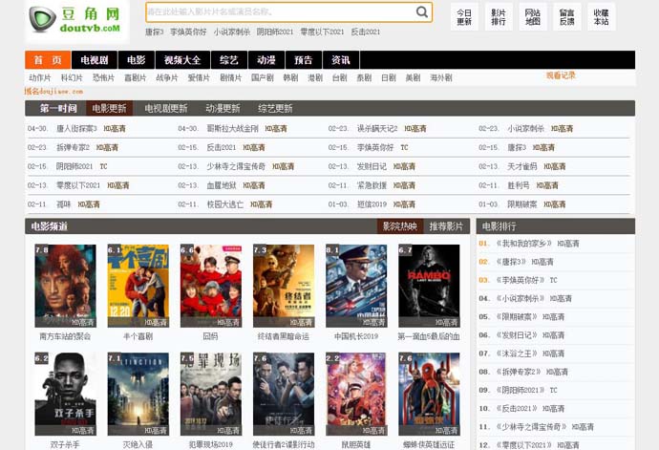The height and width of the screenshot is (450, 659).
Task: Open the 灭绝入侵 poster thumbnail
Action: coord(138,394)
